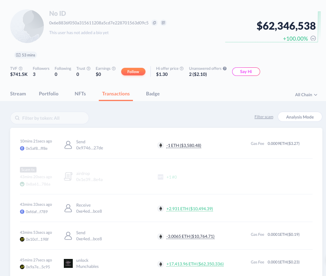Copy the wallet address icon
The image size is (326, 276).
coord(154,23)
